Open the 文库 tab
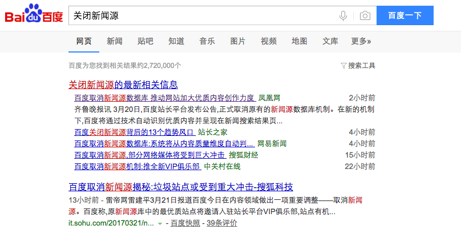This screenshot has width=461, height=229. point(330,41)
